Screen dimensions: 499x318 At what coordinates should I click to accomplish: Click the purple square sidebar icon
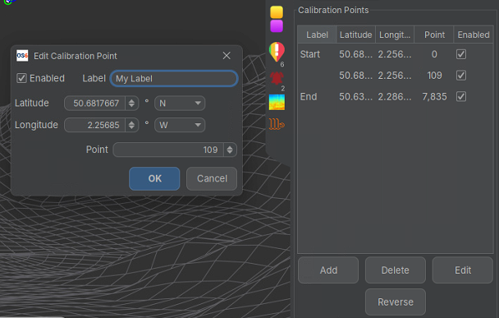277,26
